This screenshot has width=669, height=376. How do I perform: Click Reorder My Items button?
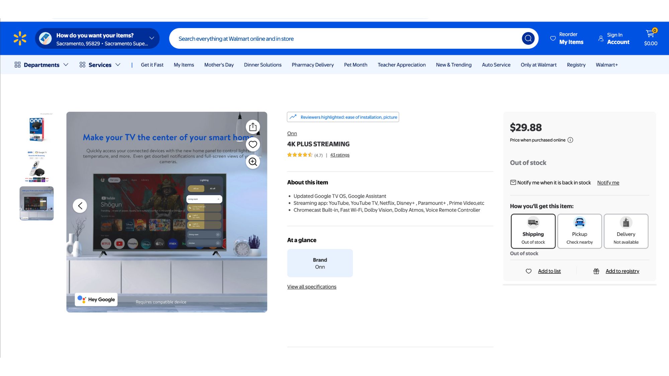pyautogui.click(x=567, y=38)
